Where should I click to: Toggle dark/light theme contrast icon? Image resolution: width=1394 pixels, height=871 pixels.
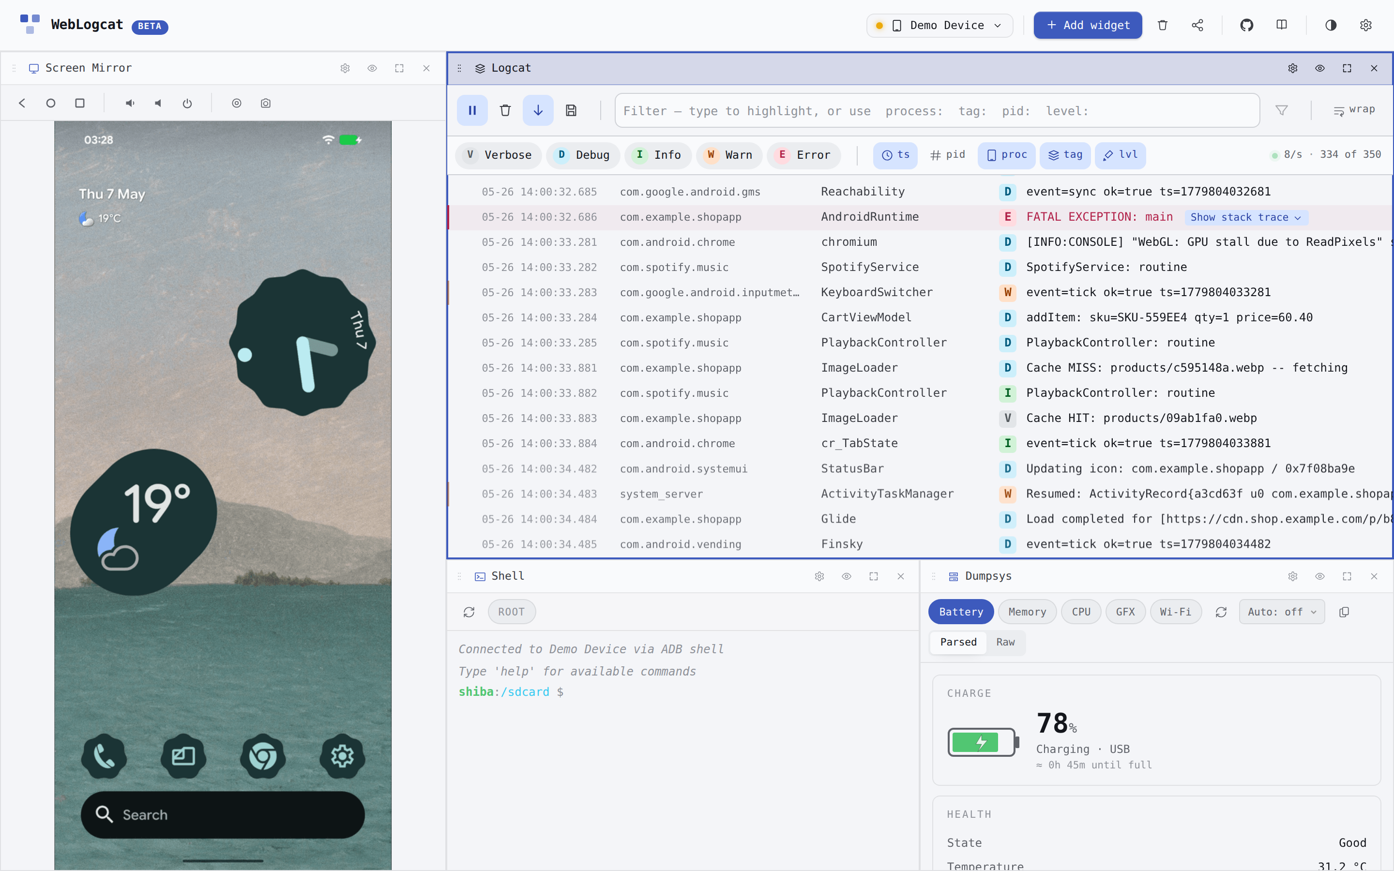point(1331,25)
